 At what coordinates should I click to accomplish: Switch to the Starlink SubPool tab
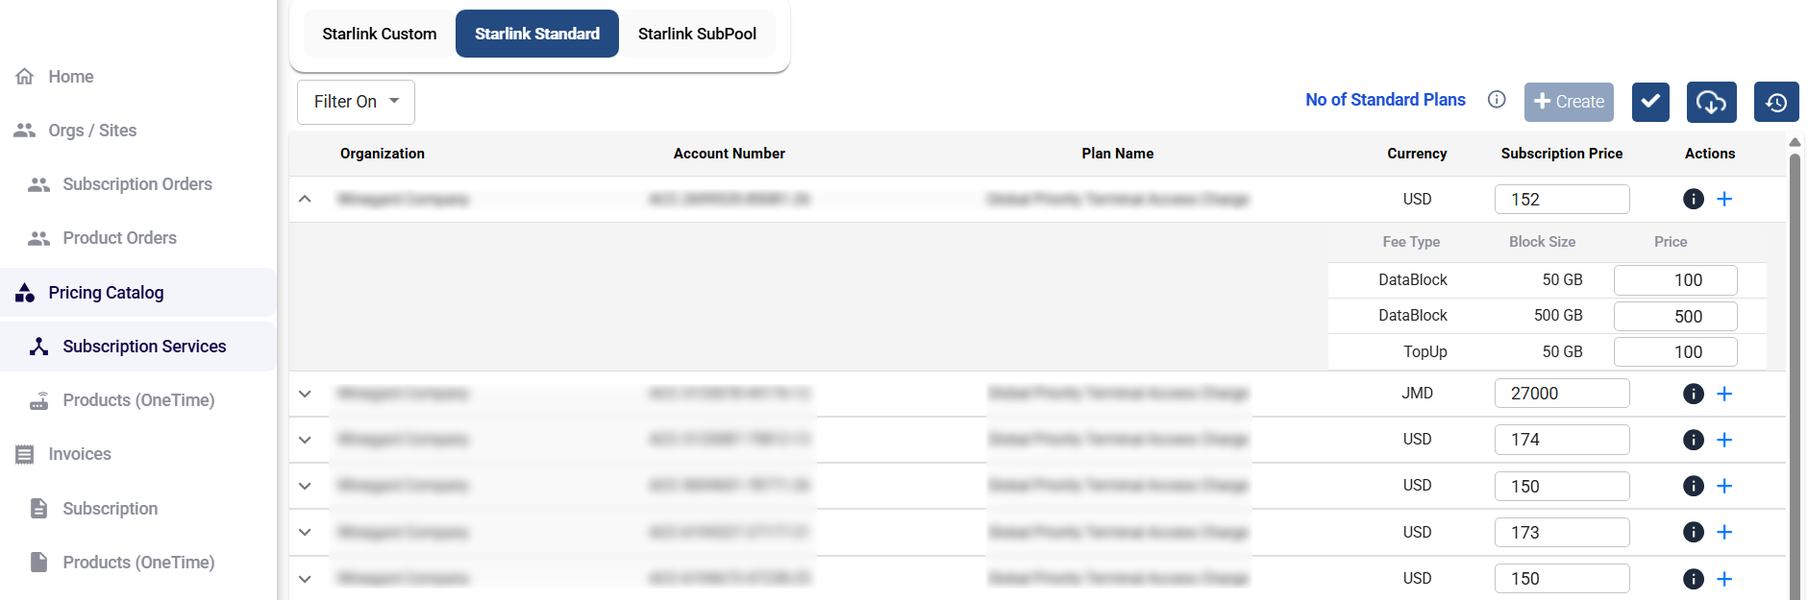(697, 34)
